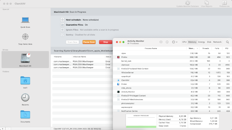Select the expressvpnd process row
The width and height of the screenshot is (232, 130).
tap(173, 107)
